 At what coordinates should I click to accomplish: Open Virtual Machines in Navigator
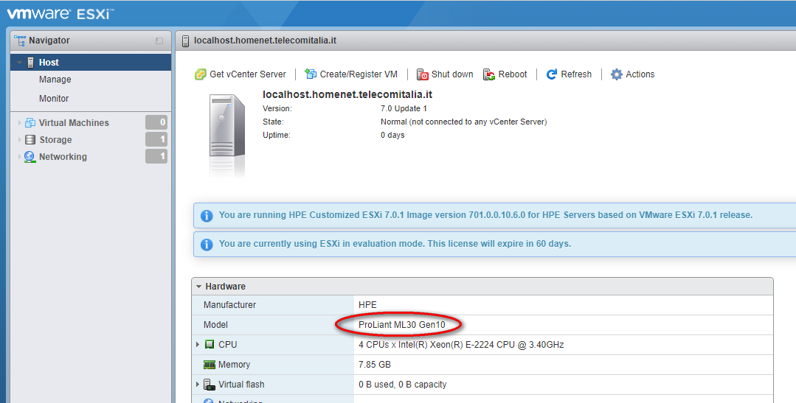[74, 123]
